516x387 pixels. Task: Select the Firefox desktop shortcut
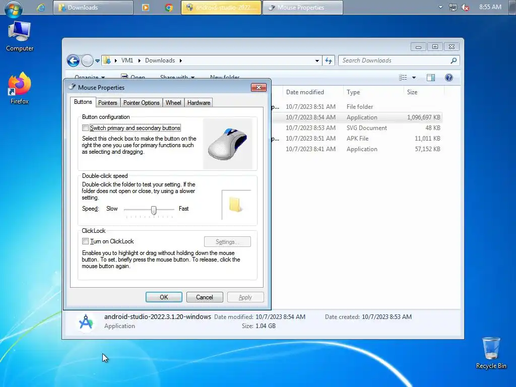[20, 88]
